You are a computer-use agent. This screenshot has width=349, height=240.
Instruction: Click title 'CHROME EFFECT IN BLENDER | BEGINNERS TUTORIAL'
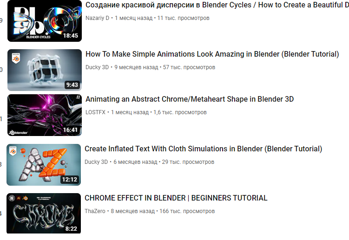click(x=176, y=198)
